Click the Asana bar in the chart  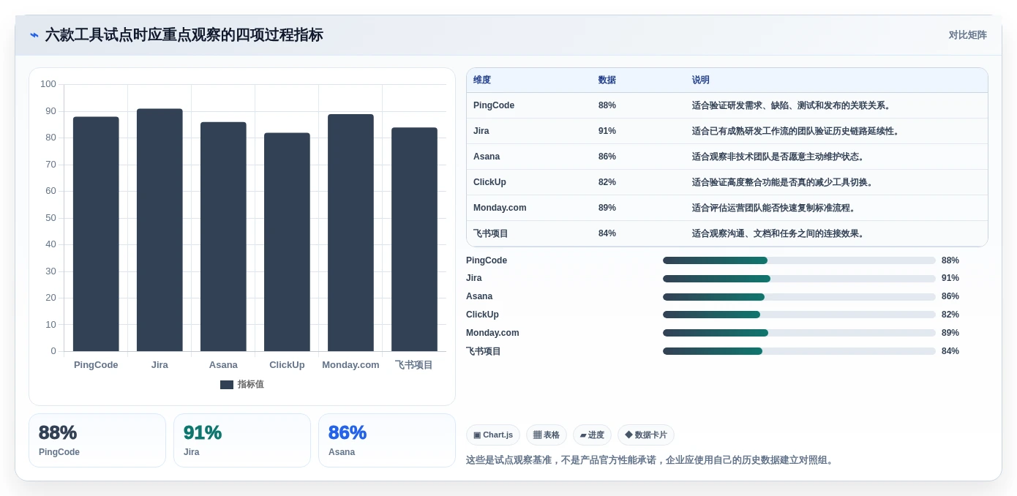coord(223,236)
